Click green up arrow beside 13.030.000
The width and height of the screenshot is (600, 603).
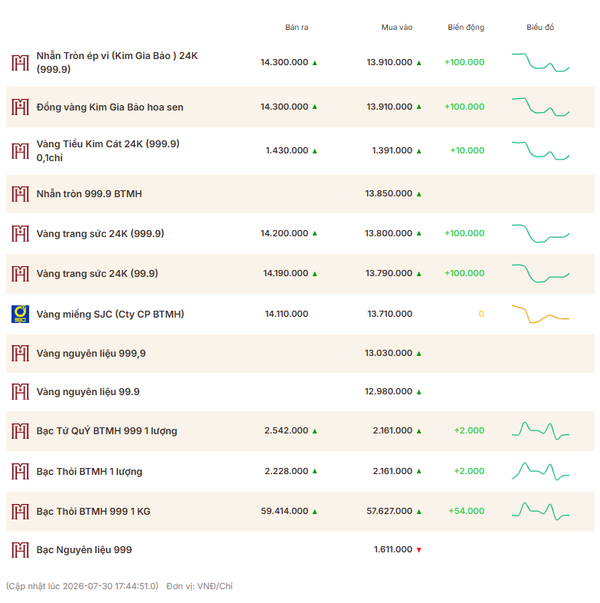(x=419, y=354)
